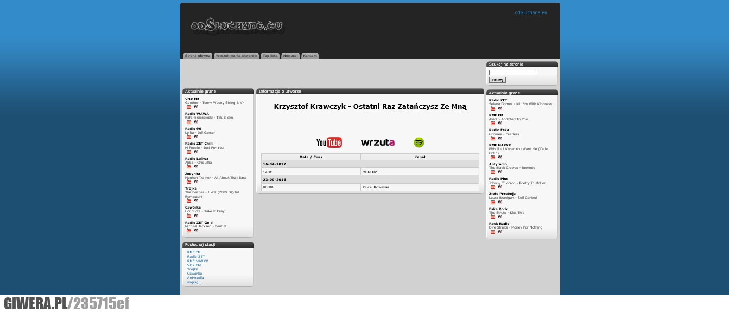Open YouTube icon for Abba Chiquitita
729x312 pixels.
point(189,166)
